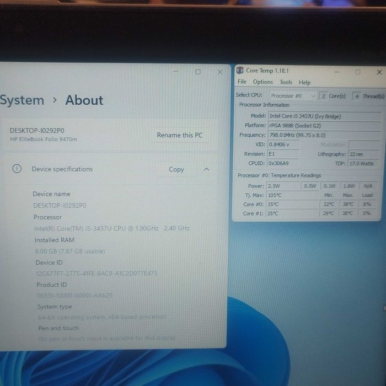Image resolution: width=386 pixels, height=386 pixels.
Task: Maximize the Settings About window
Action: point(197,72)
